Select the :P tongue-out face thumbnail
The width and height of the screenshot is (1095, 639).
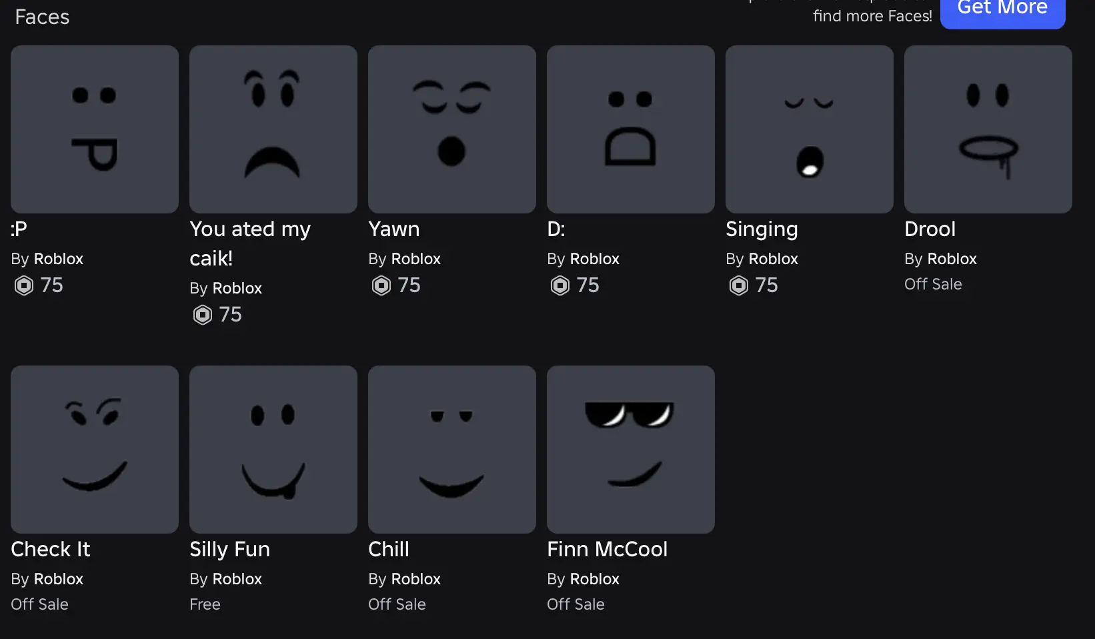click(x=95, y=129)
